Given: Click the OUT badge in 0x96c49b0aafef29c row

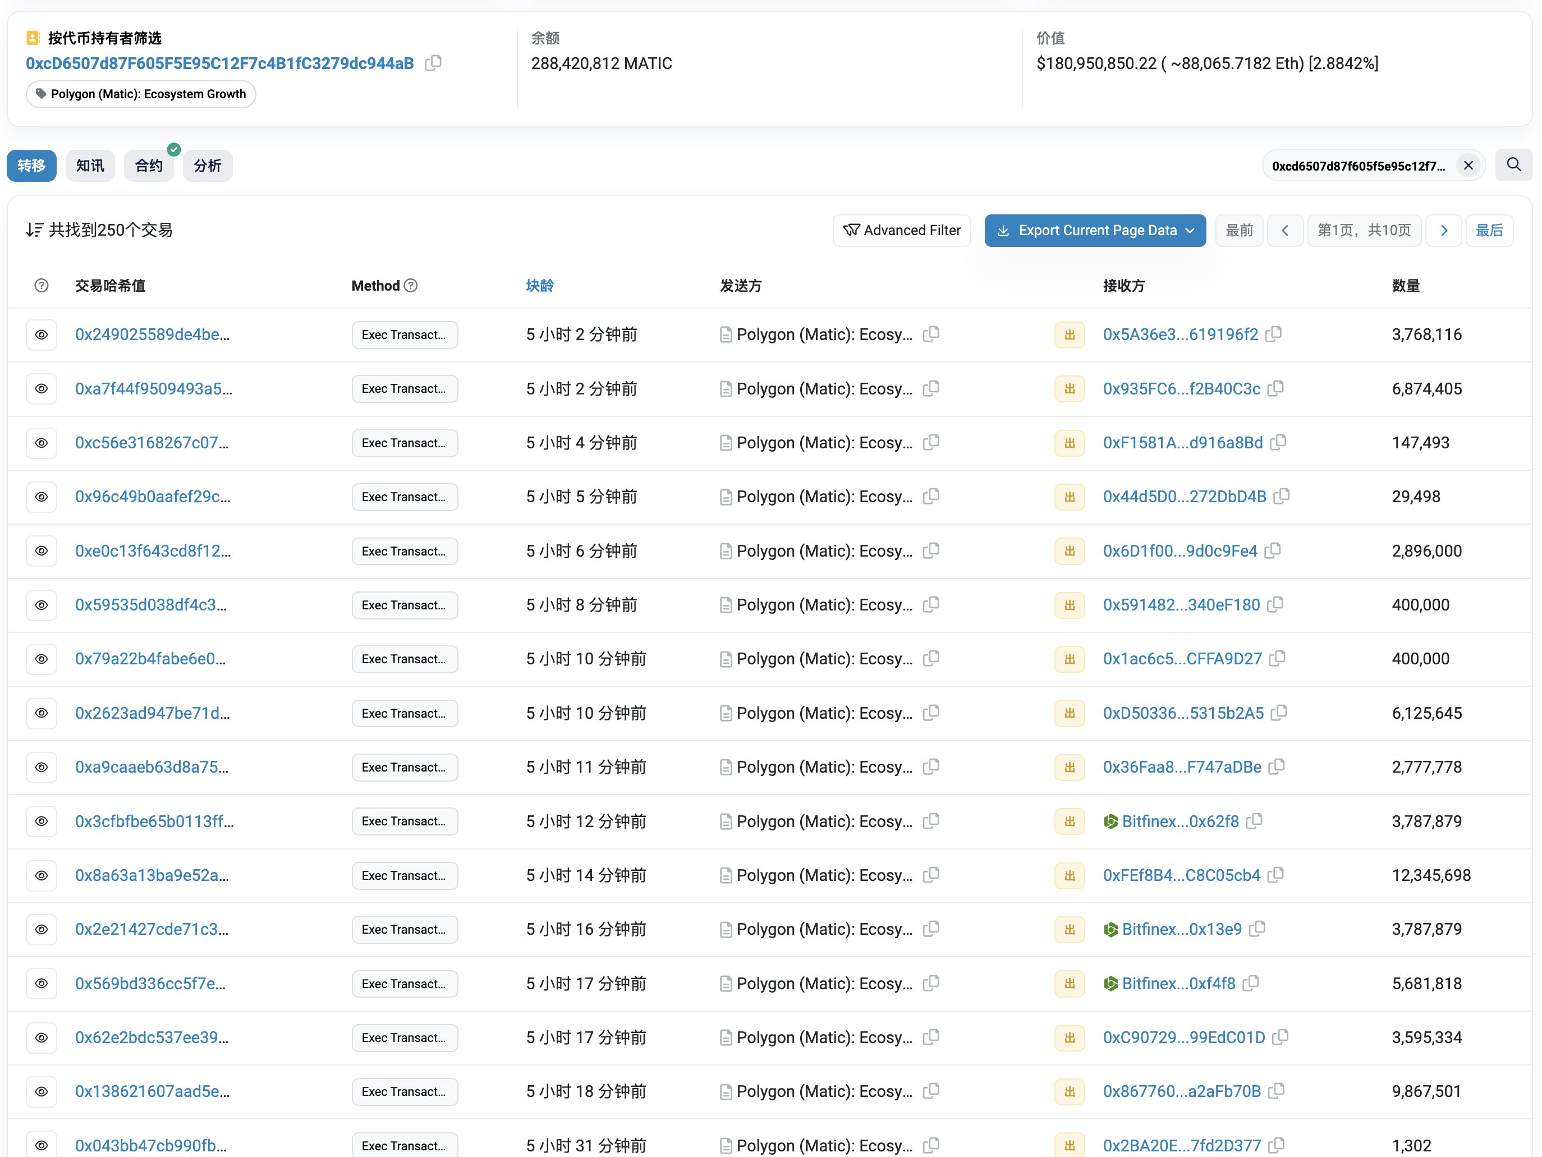Looking at the screenshot, I should coord(1070,497).
